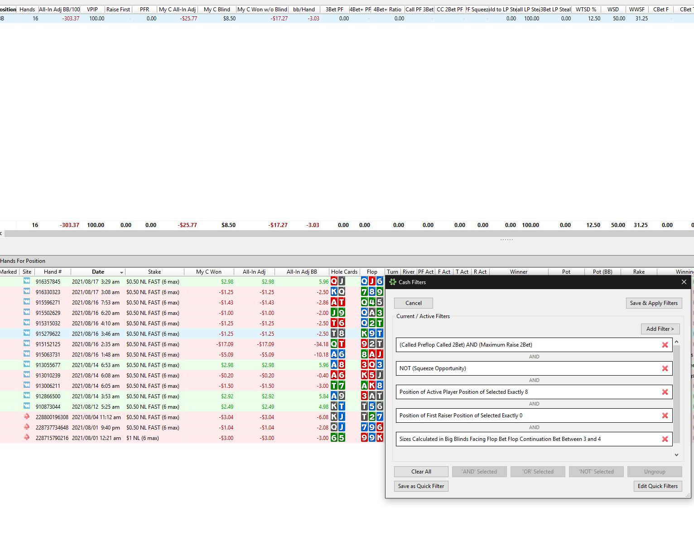Click site icon for hand 228737734648
This screenshot has width=694, height=546.
point(27,427)
